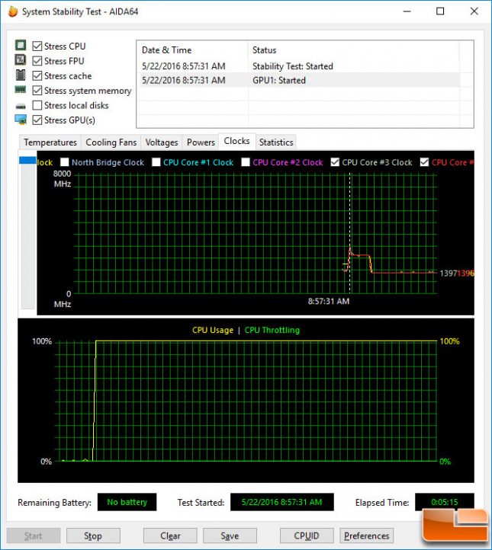This screenshot has height=550, width=492.
Task: Click the AIDA64 flame icon in title bar
Action: click(13, 11)
